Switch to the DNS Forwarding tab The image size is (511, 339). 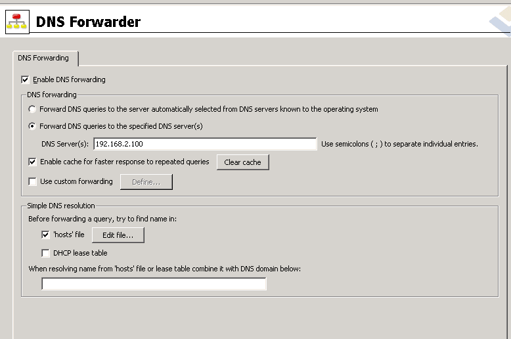pyautogui.click(x=45, y=58)
